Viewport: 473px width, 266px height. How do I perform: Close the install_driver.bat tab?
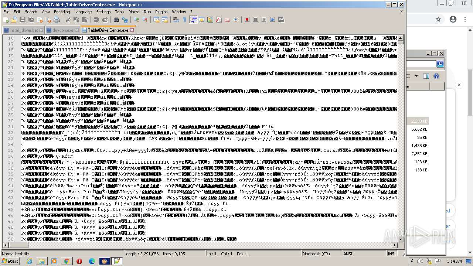coord(41,30)
